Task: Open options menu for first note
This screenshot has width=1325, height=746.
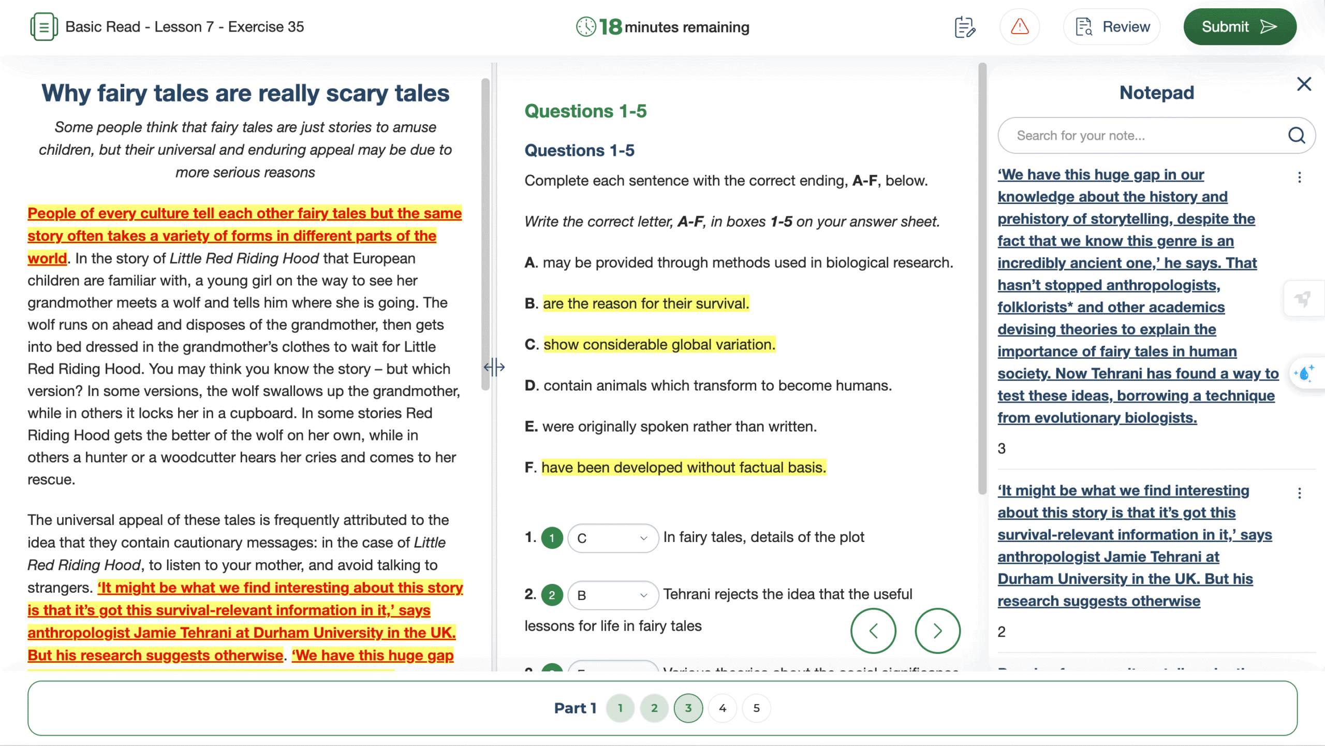Action: tap(1299, 178)
